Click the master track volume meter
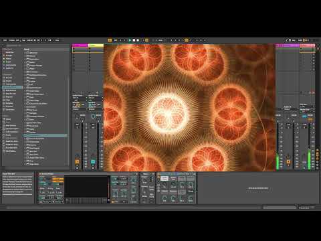 pyautogui.click(x=309, y=146)
